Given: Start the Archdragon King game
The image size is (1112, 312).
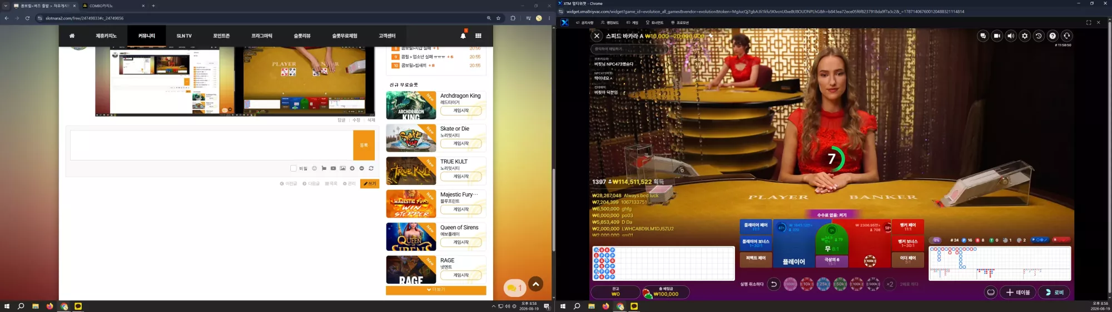Looking at the screenshot, I should [x=461, y=110].
